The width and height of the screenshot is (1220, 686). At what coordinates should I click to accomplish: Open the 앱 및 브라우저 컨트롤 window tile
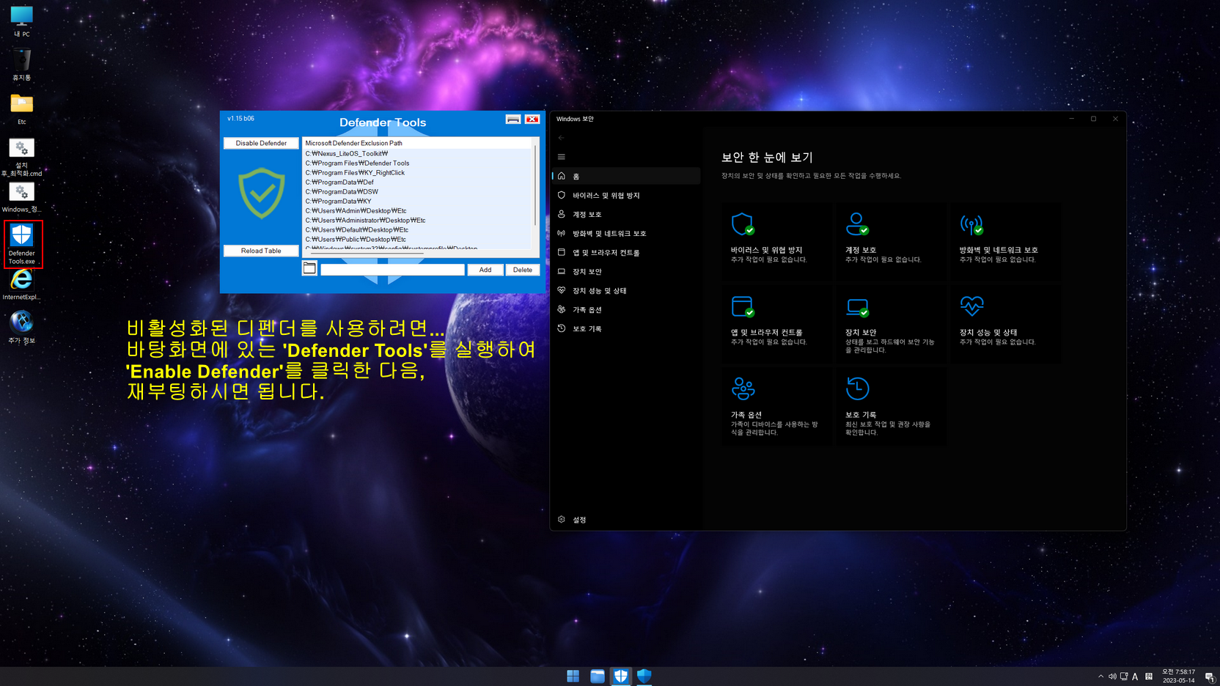point(776,324)
